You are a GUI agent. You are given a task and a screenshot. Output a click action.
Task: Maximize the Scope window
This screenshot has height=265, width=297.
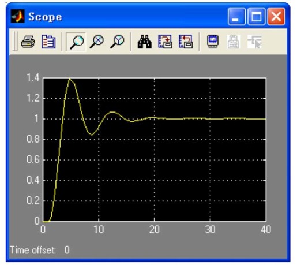(257, 17)
